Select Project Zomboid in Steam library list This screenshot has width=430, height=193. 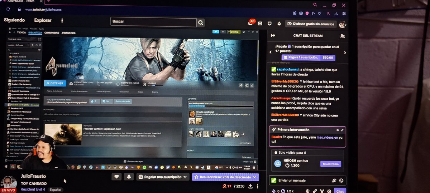(19, 56)
